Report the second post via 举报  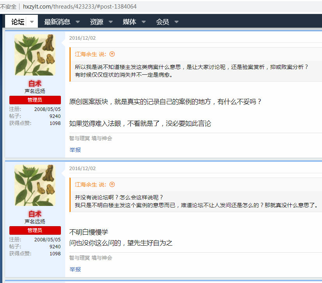click(x=75, y=269)
